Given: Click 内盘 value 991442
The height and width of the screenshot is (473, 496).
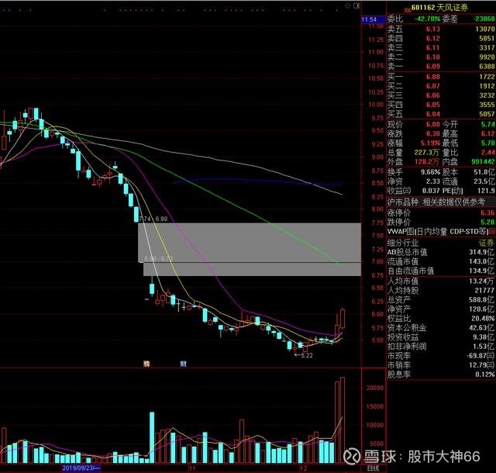Looking at the screenshot, I should click(x=483, y=162).
